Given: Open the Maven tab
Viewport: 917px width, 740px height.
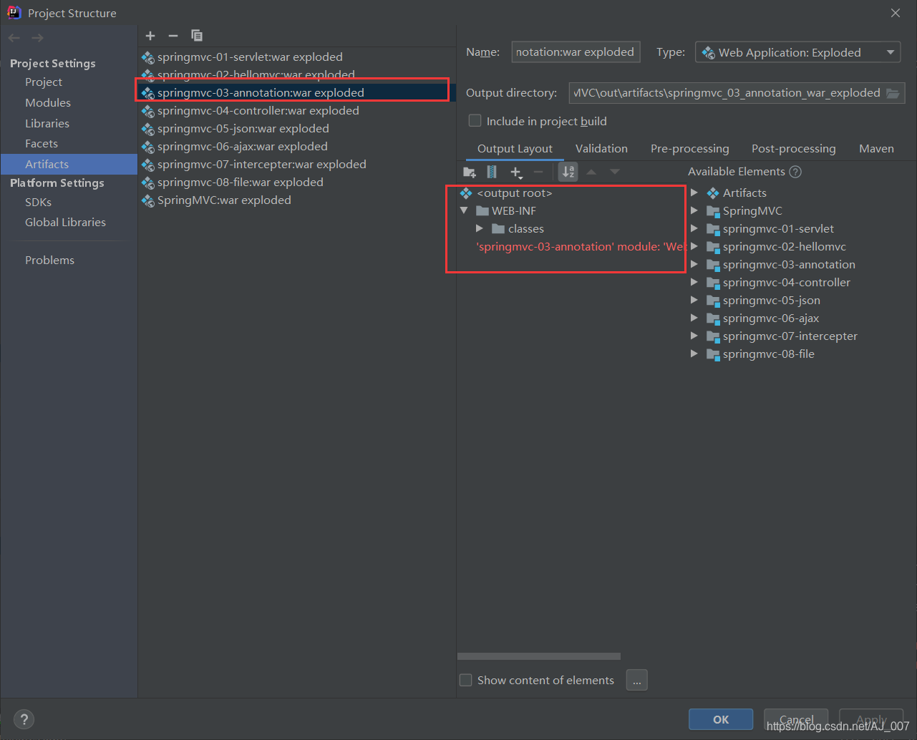Looking at the screenshot, I should [876, 149].
